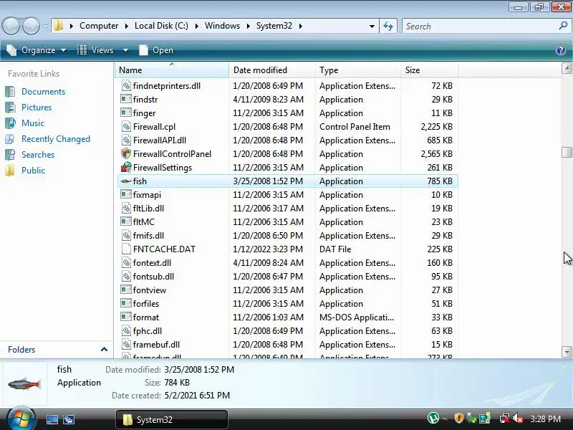
Task: Click the System32 taskbar button
Action: click(x=172, y=419)
